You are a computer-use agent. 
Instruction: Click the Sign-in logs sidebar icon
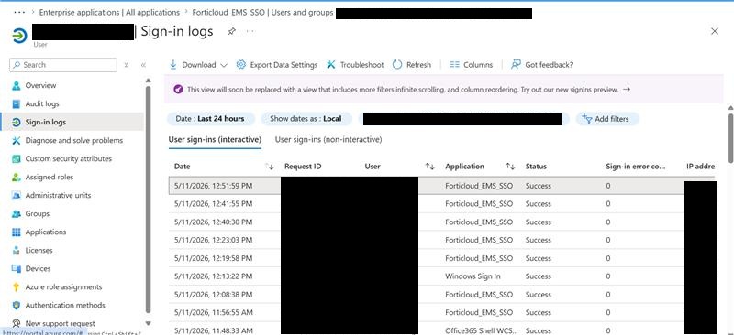(17, 122)
